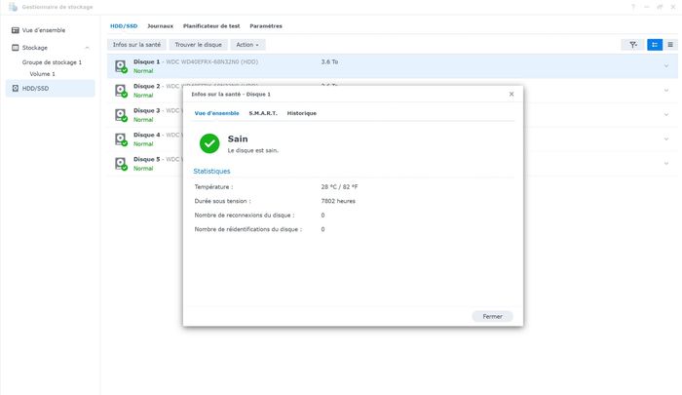This screenshot has width=682, height=395.
Task: Select the Disque 1 row title
Action: coord(146,61)
